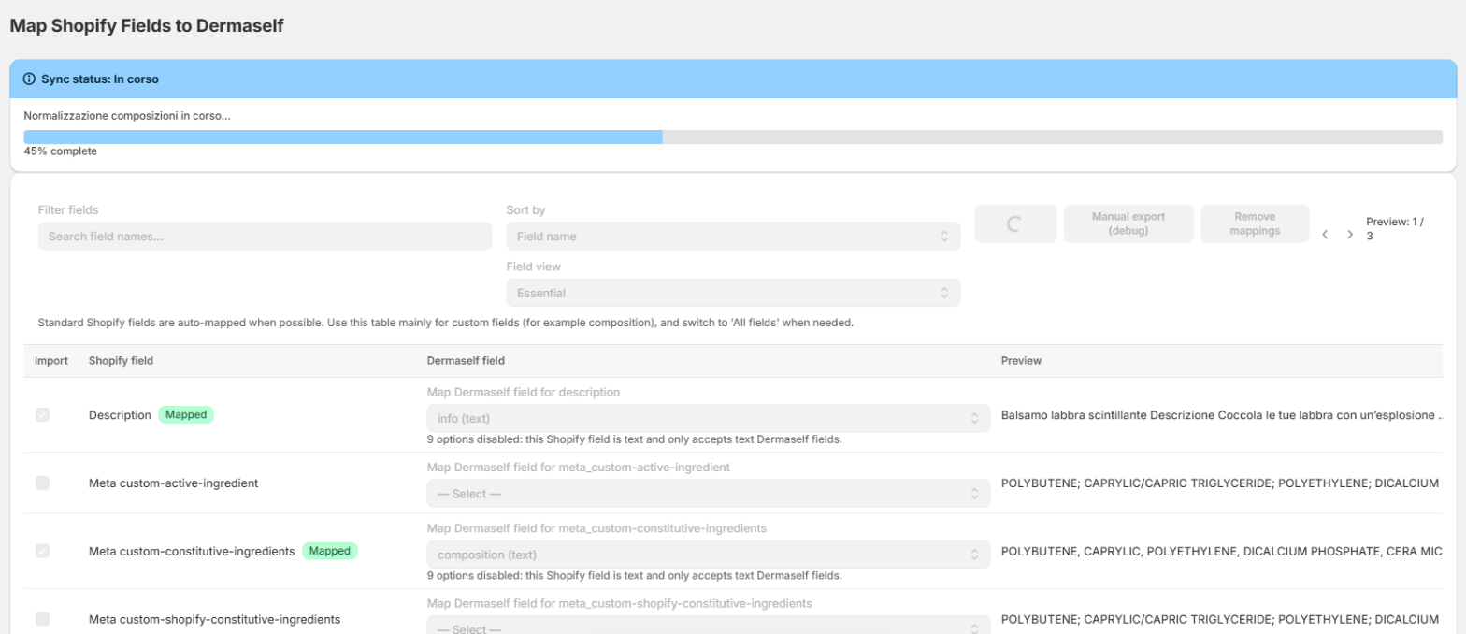The width and height of the screenshot is (1466, 634).
Task: Click Mapped badge next to Meta custom-constitutive-ingredients
Action: 330,551
